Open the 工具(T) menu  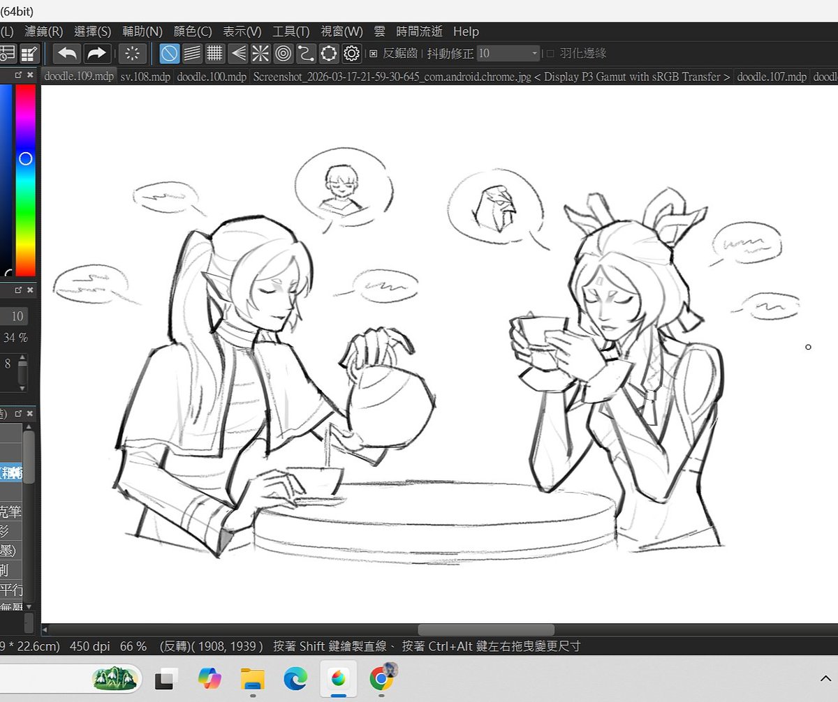291,31
